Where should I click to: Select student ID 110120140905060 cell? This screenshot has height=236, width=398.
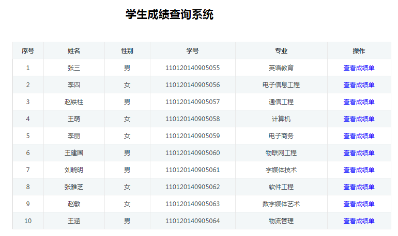coord(193,153)
